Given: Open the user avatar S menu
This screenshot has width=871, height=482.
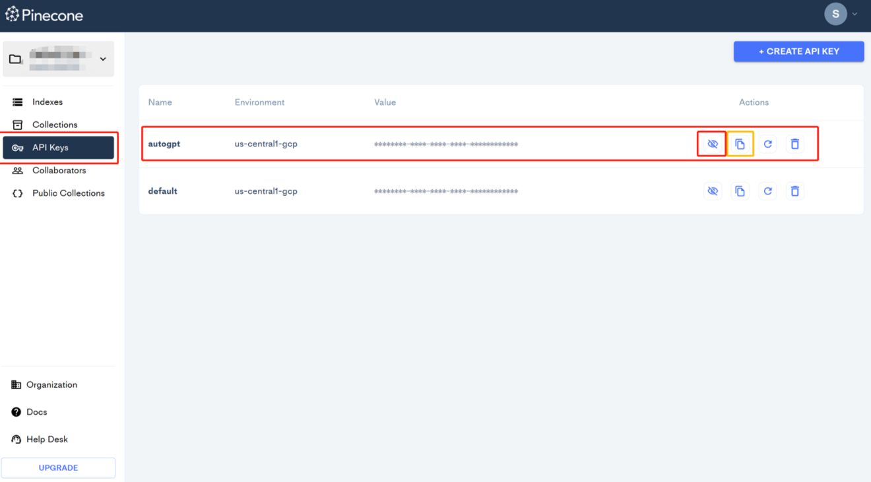Looking at the screenshot, I should 835,14.
